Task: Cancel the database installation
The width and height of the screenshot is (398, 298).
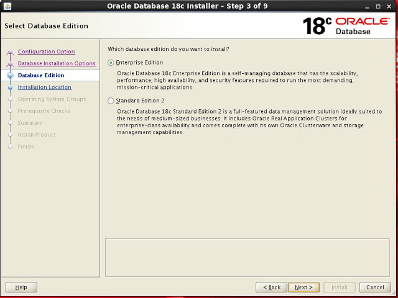Action: pos(375,287)
